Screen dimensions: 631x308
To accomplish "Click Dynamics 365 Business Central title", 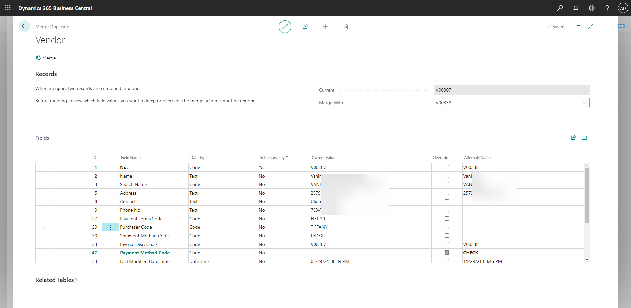I will pyautogui.click(x=55, y=8).
